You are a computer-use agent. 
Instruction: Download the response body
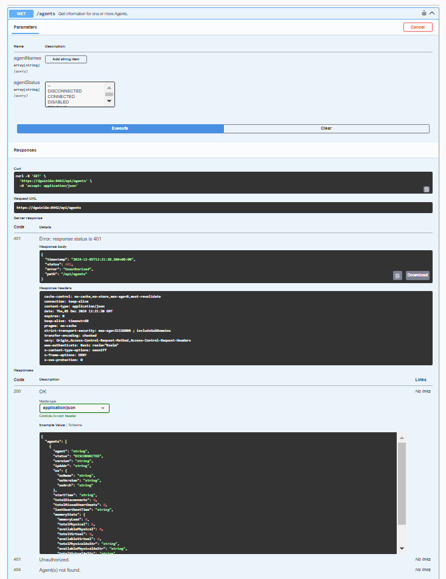pyautogui.click(x=417, y=275)
